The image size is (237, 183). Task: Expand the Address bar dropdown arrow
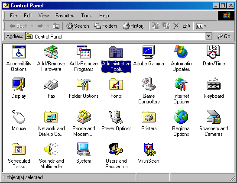pos(209,36)
